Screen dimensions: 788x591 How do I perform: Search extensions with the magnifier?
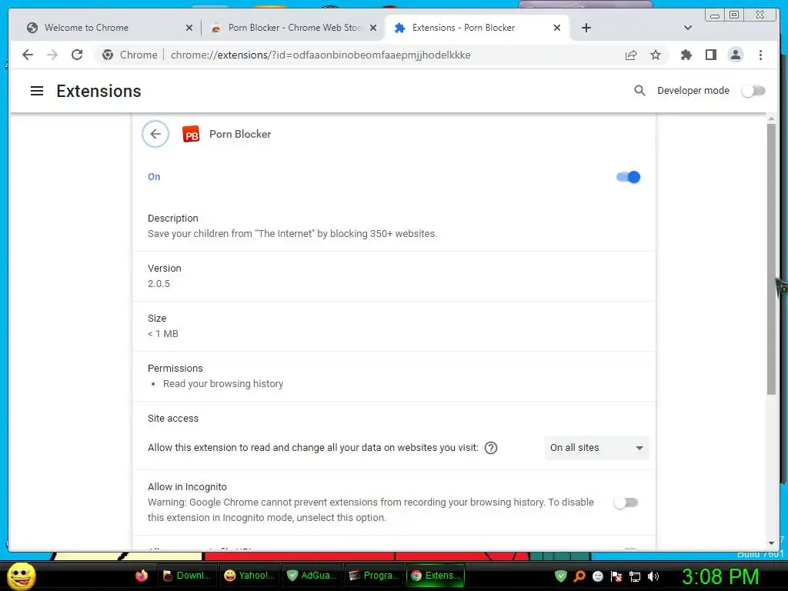[639, 91]
